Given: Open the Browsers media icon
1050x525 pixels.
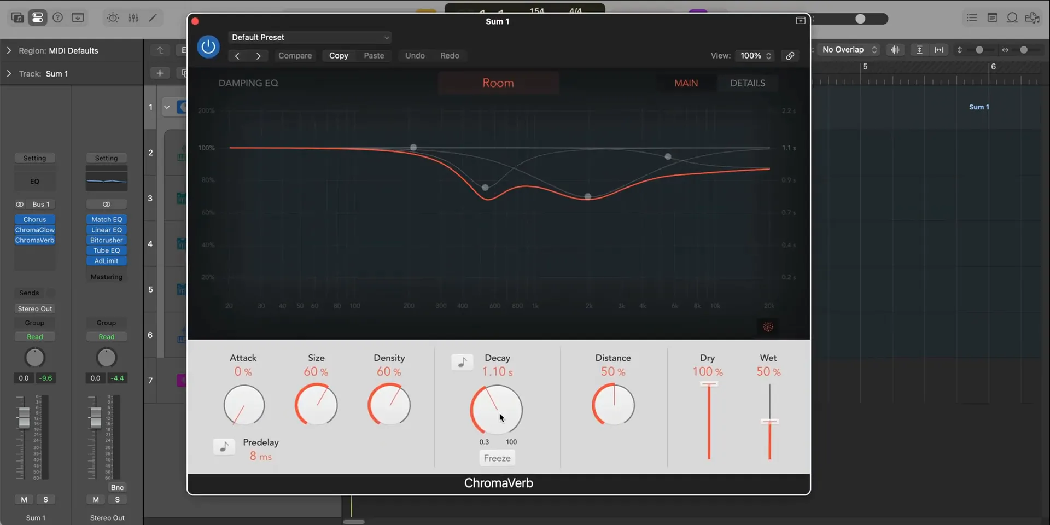Looking at the screenshot, I should pos(1032,17).
